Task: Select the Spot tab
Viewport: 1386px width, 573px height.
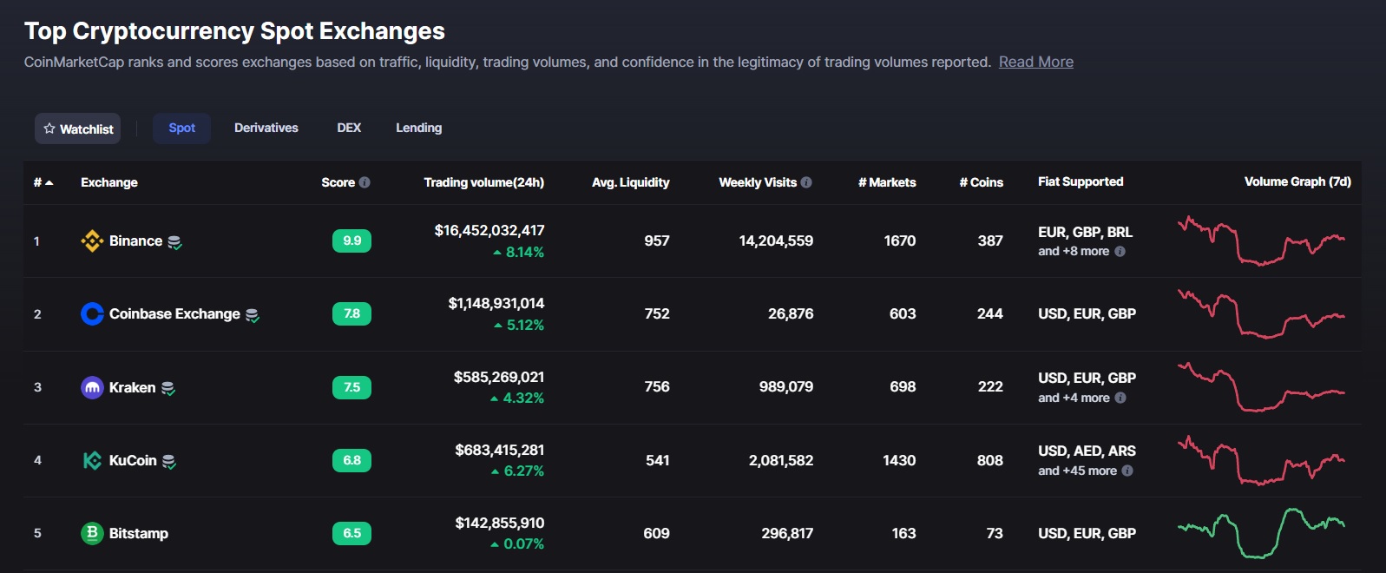Action: pyautogui.click(x=182, y=128)
